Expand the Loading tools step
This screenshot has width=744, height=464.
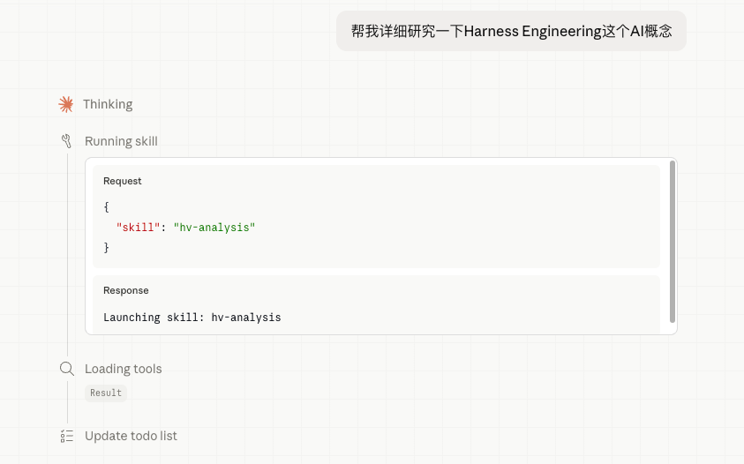click(x=123, y=369)
